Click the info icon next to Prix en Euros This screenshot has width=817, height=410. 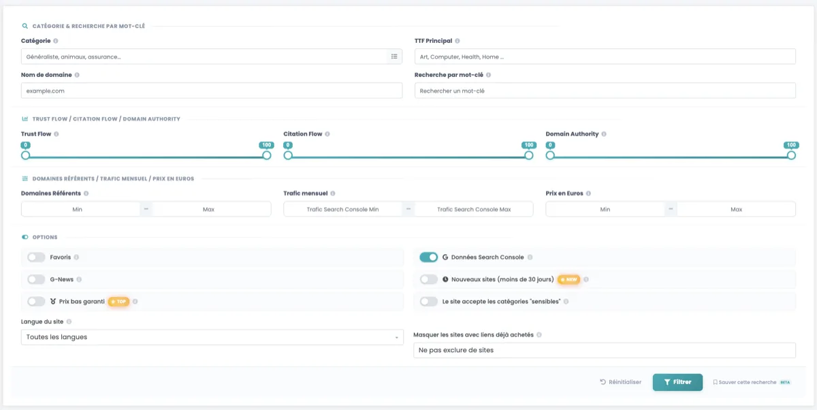[590, 192]
